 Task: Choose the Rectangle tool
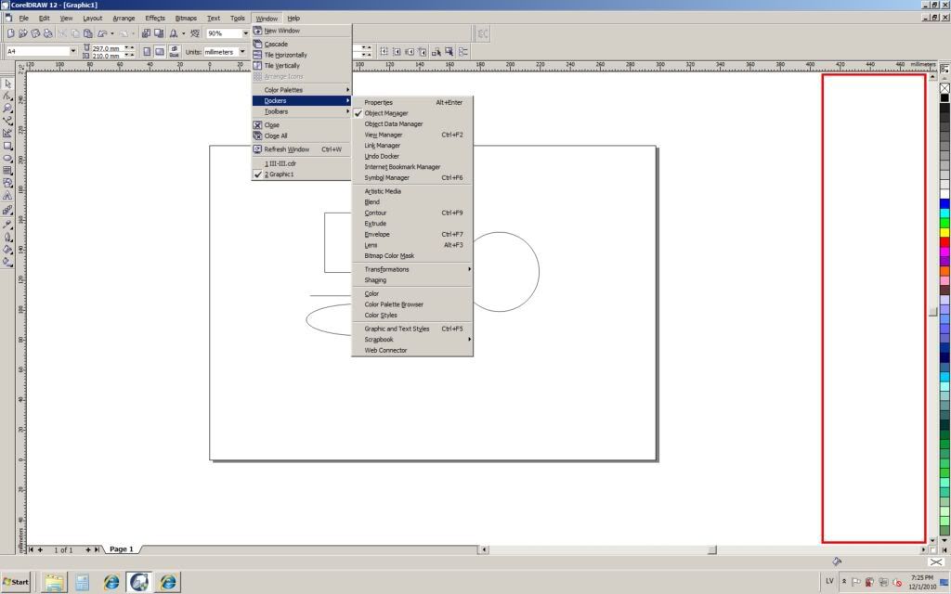coord(7,146)
